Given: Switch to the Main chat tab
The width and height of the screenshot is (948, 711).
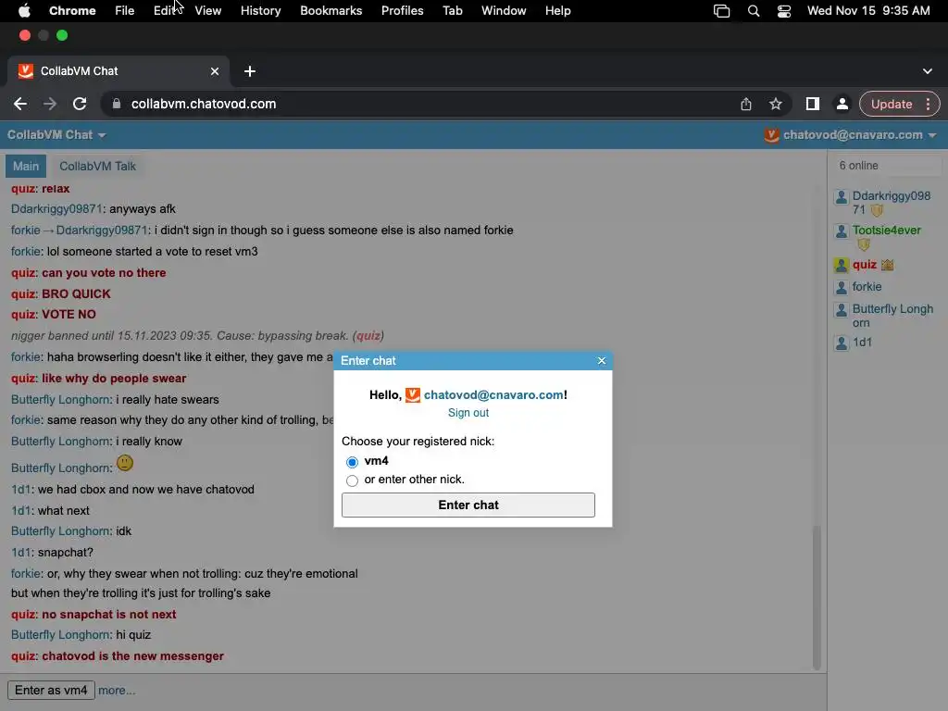Looking at the screenshot, I should [x=26, y=167].
